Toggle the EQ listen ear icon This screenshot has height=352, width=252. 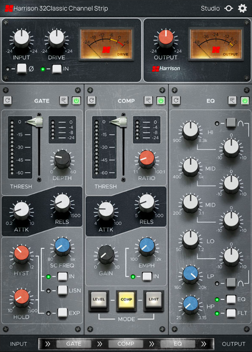[x=232, y=100]
